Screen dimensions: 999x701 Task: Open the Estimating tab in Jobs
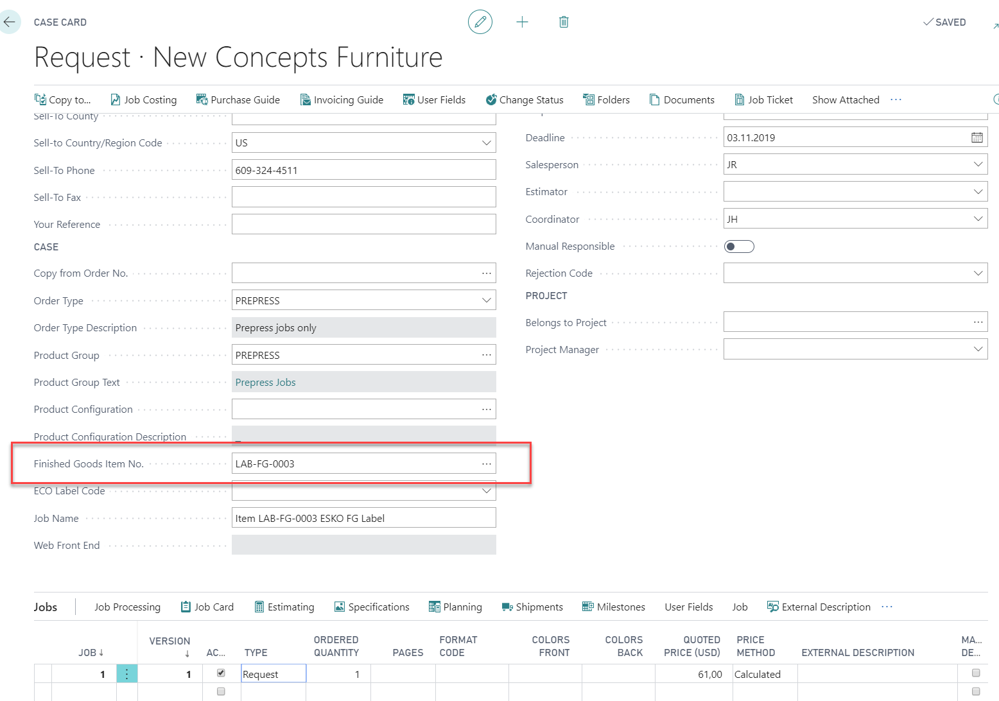284,607
